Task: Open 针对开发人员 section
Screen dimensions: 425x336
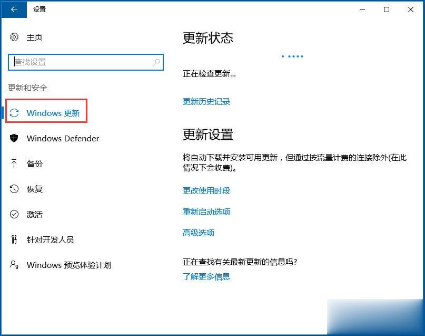Action: point(50,239)
